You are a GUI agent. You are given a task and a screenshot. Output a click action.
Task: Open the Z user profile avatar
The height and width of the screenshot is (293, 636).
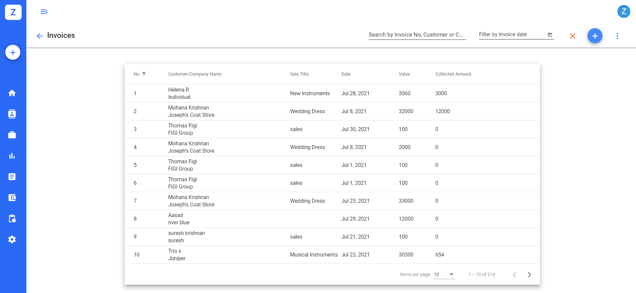point(624,12)
